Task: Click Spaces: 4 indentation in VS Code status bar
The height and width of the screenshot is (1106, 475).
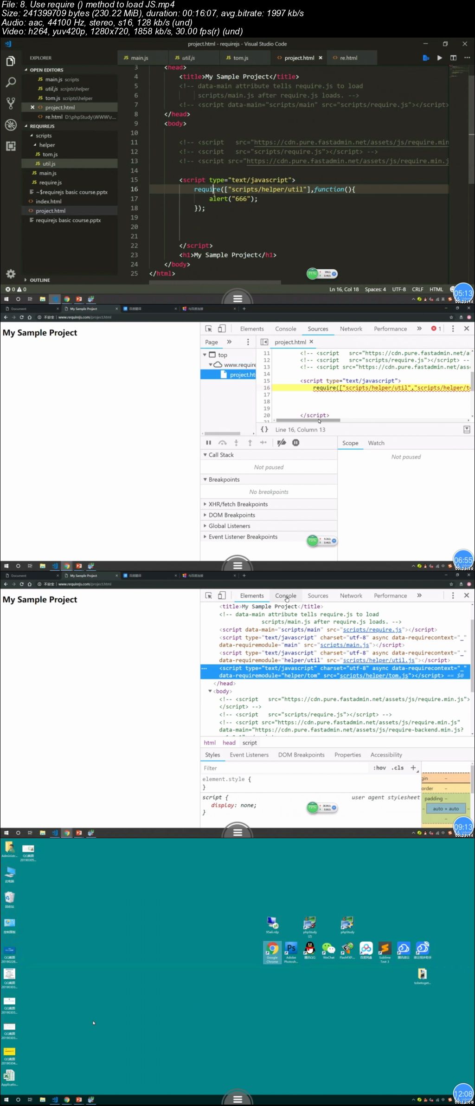Action: [375, 289]
